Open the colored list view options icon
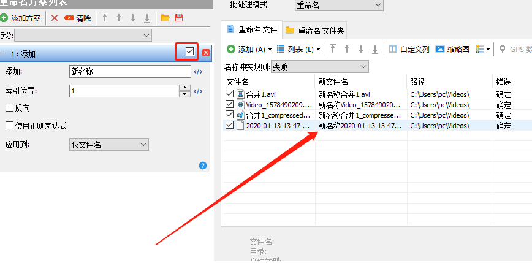Viewport: 532px width, 263px height. coord(480,49)
